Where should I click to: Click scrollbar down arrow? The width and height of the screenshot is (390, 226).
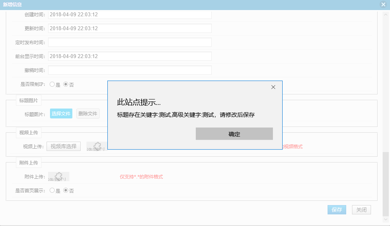pyautogui.click(x=385, y=219)
